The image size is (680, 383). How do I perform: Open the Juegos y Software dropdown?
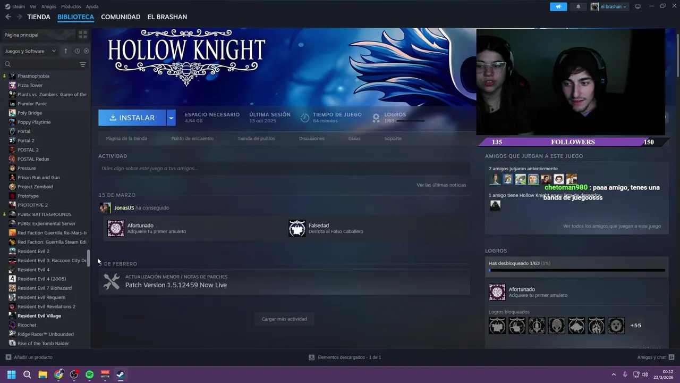pos(30,51)
